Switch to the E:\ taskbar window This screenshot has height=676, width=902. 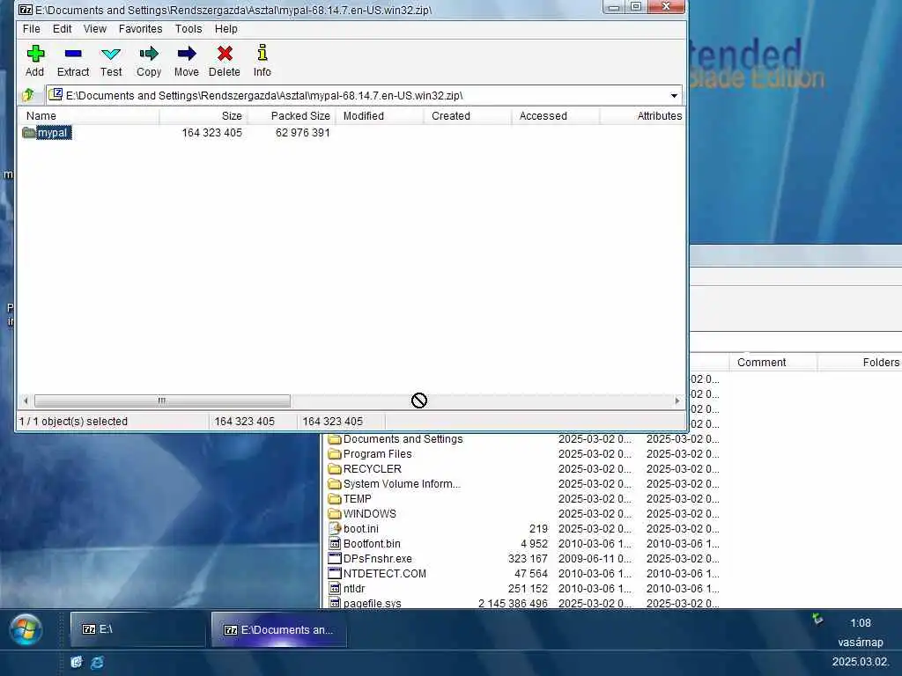point(137,629)
